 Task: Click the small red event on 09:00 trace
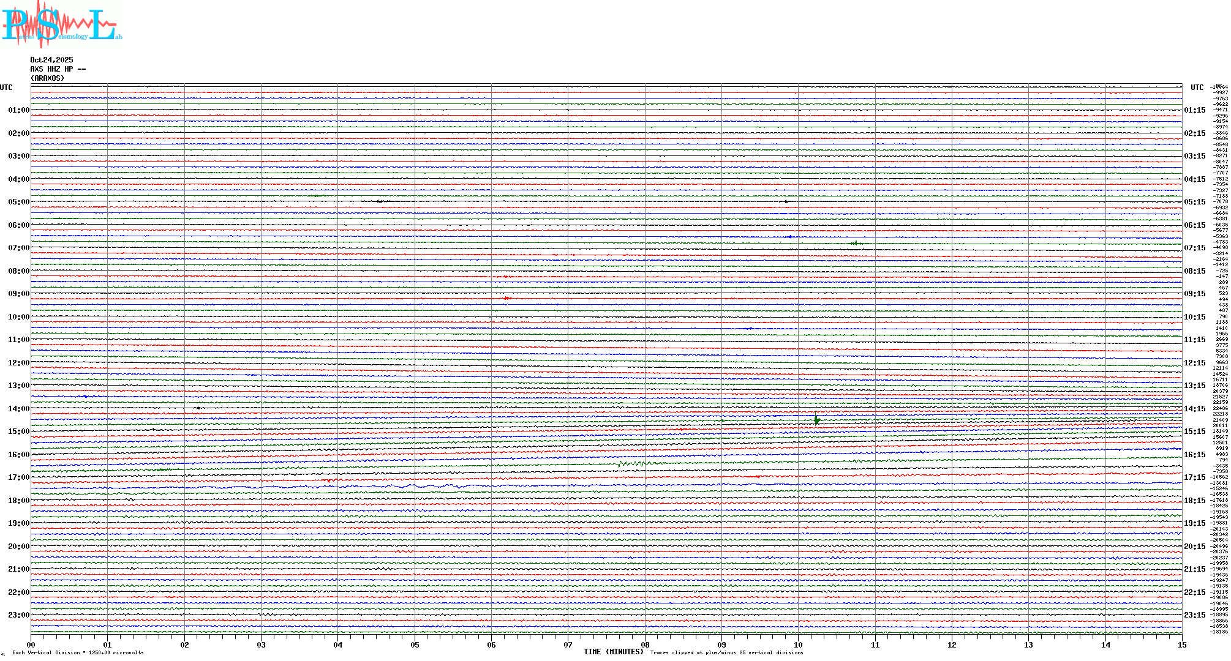click(506, 298)
